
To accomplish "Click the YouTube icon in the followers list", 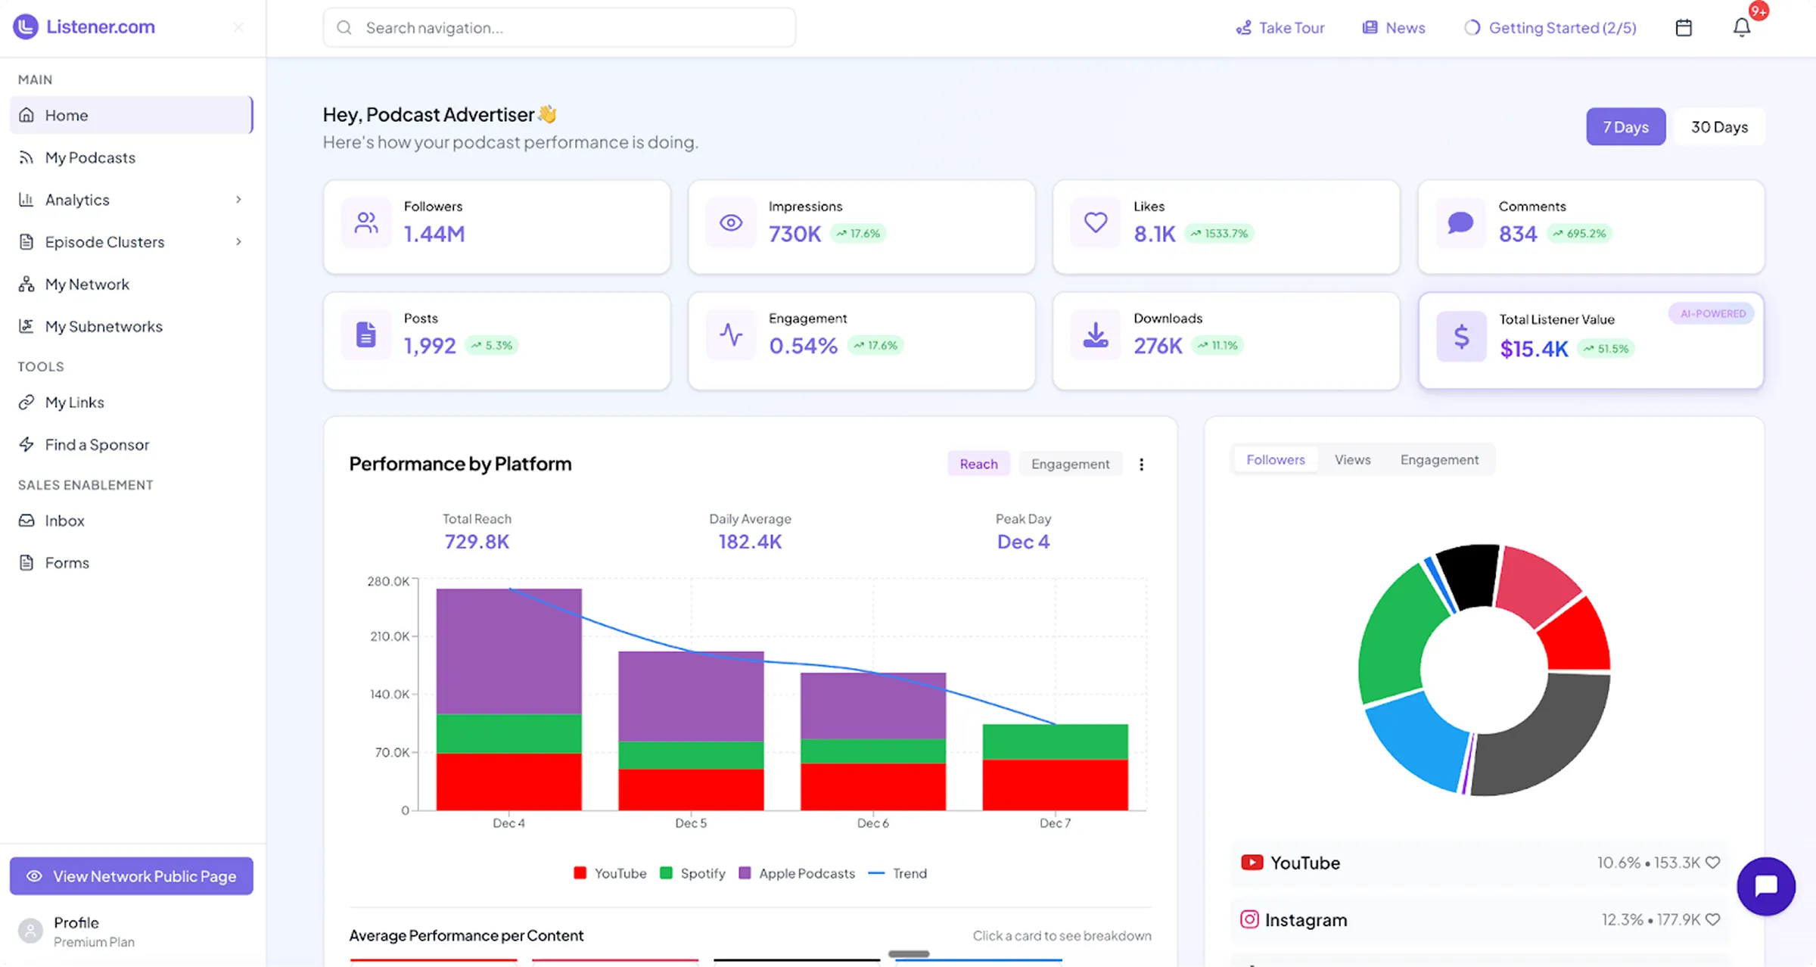I will [1252, 862].
